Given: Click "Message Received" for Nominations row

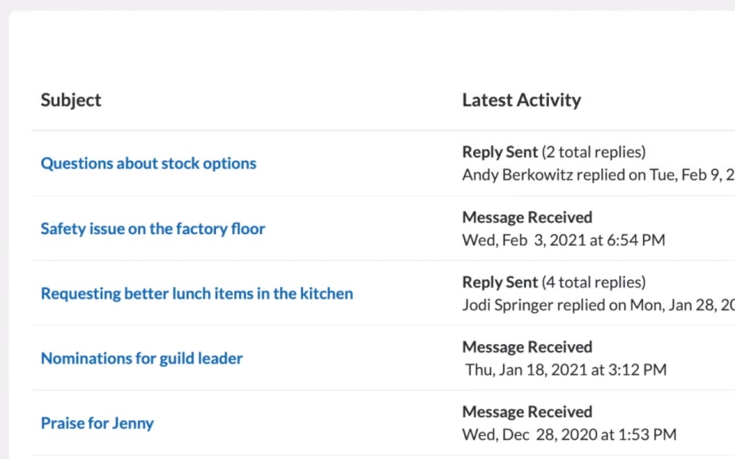Looking at the screenshot, I should pyautogui.click(x=527, y=347).
